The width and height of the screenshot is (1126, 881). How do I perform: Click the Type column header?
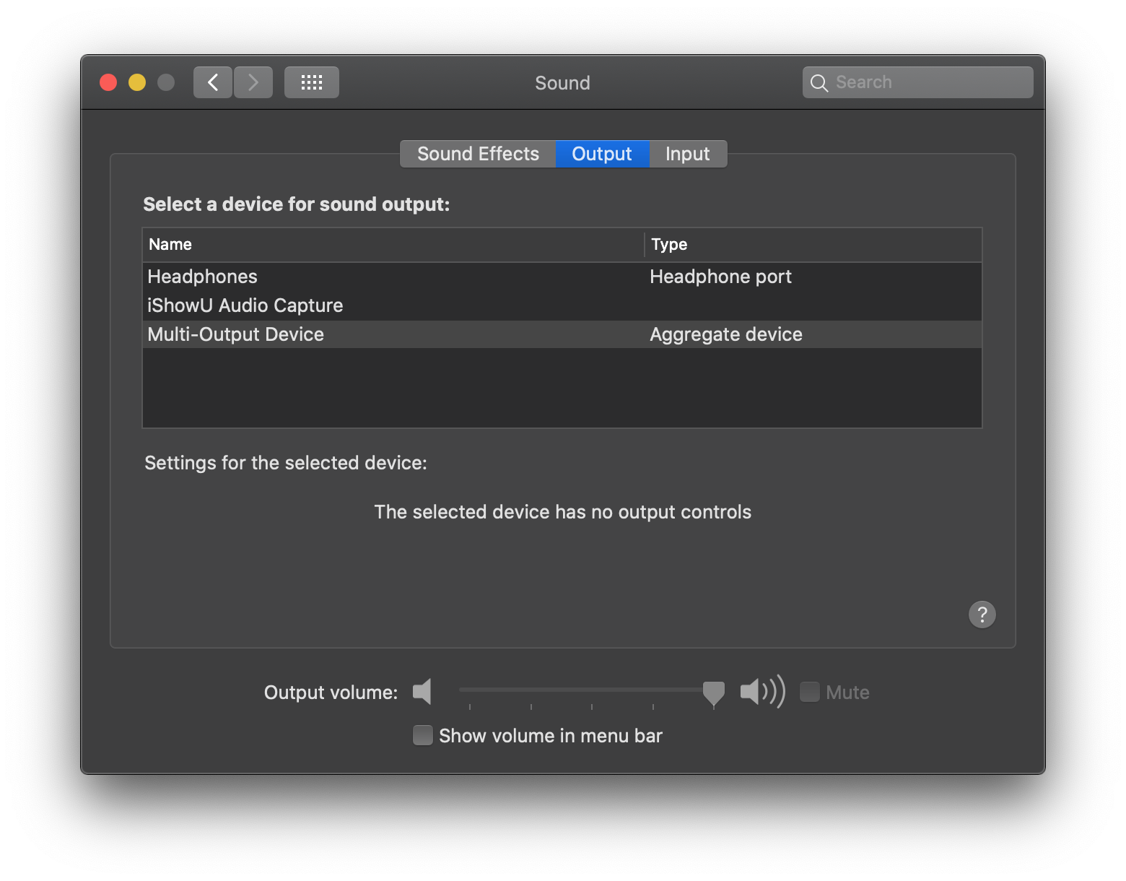(668, 244)
